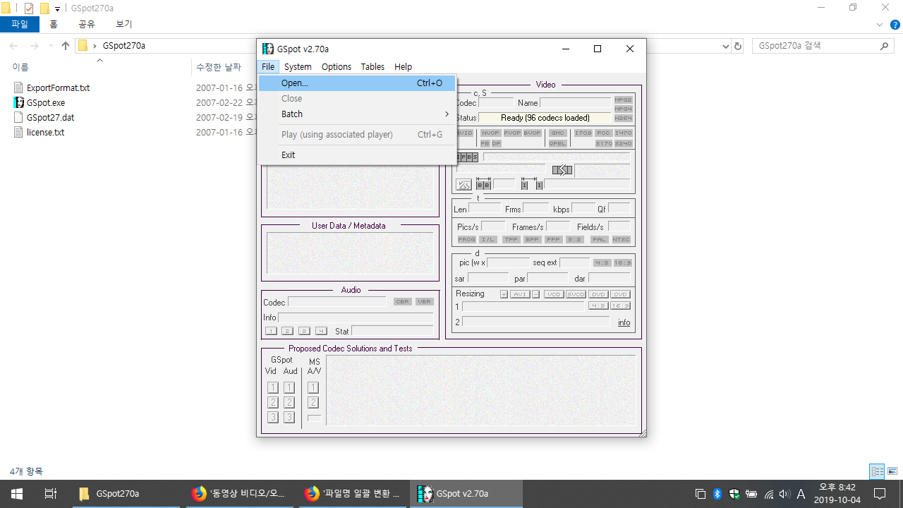Click the PAL standard indicator

pyautogui.click(x=599, y=239)
